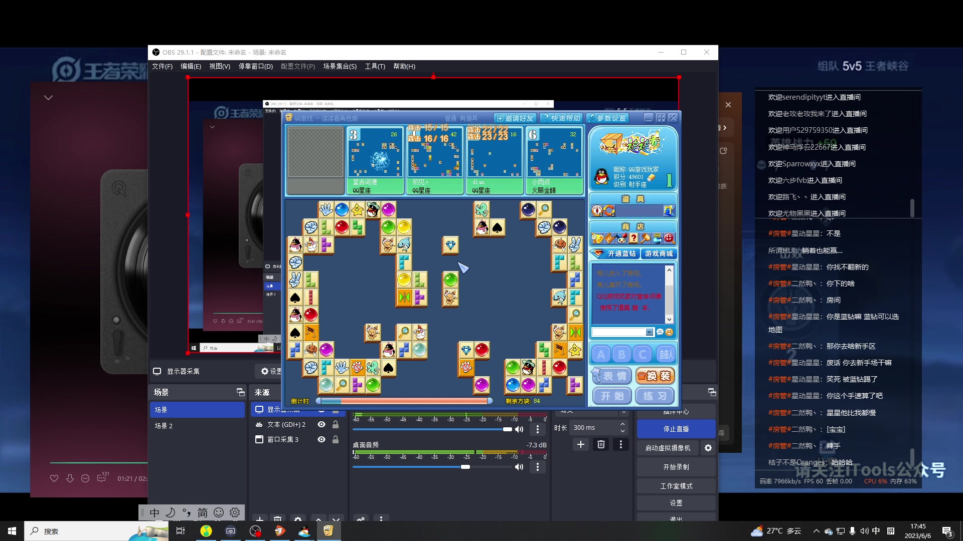Open the game chat input dropdown arrow
This screenshot has width=963, height=541.
650,332
